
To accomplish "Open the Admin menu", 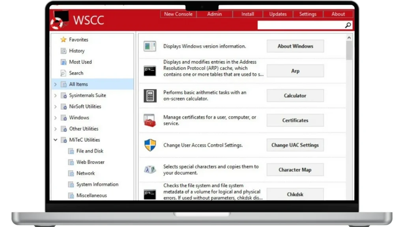I will tap(214, 14).
